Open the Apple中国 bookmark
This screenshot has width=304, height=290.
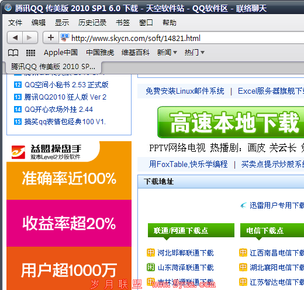pos(61,53)
